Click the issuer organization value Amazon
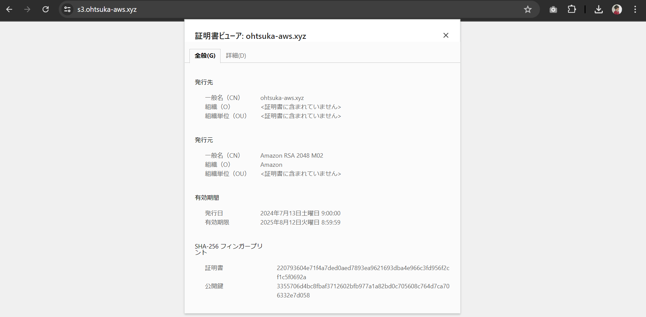Screen dimensions: 646x317 pyautogui.click(x=271, y=165)
